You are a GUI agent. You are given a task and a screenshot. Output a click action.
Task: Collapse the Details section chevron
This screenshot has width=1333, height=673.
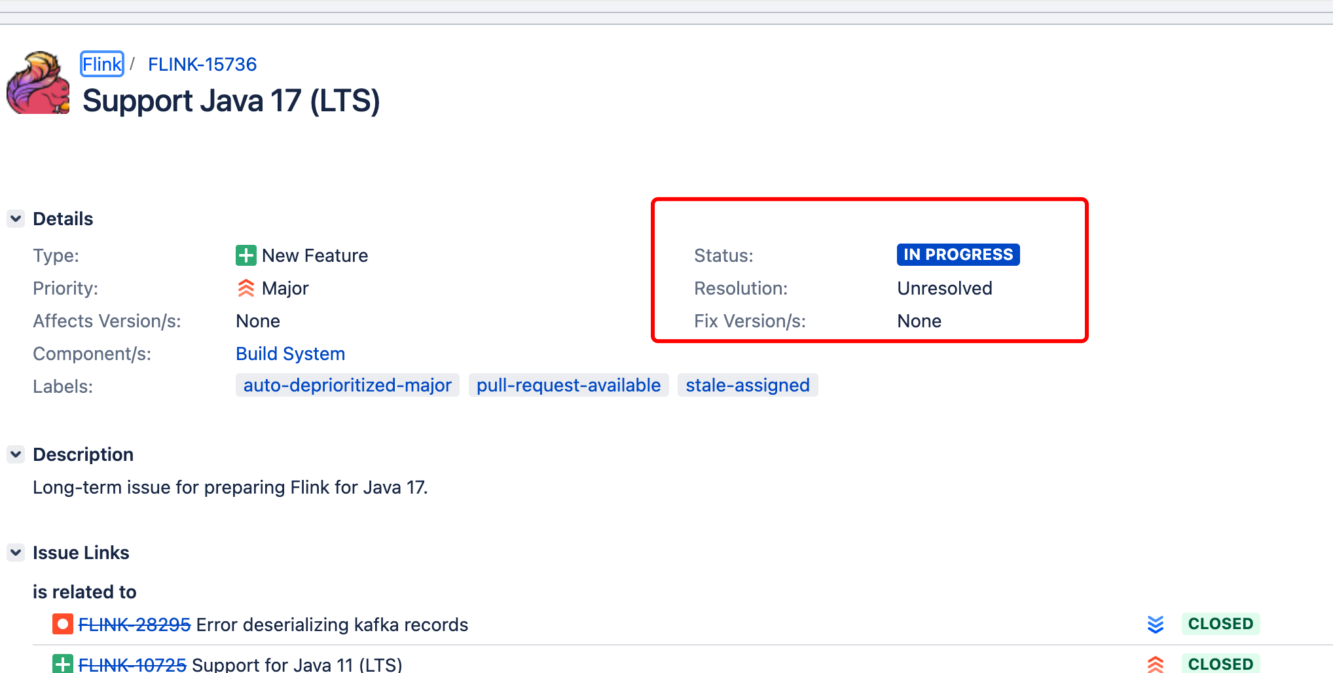pyautogui.click(x=16, y=218)
